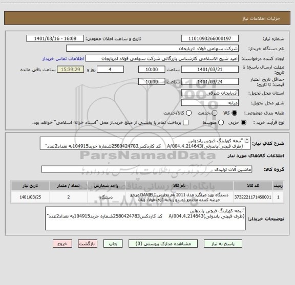The height and width of the screenshot is (285, 295).
Task: Click the شماره نیاز number field
Action: [210, 38]
